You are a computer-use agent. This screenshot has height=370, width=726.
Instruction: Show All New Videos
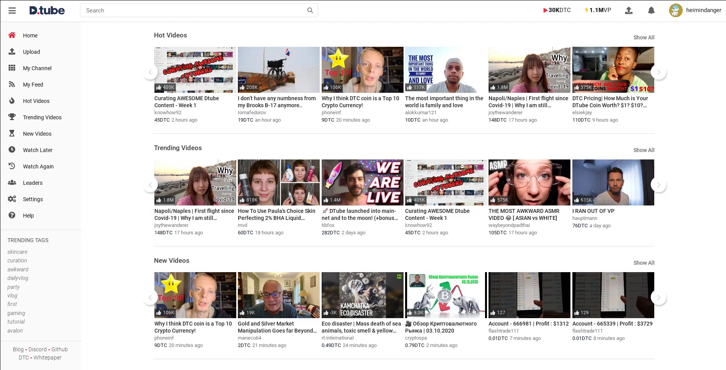coord(644,263)
